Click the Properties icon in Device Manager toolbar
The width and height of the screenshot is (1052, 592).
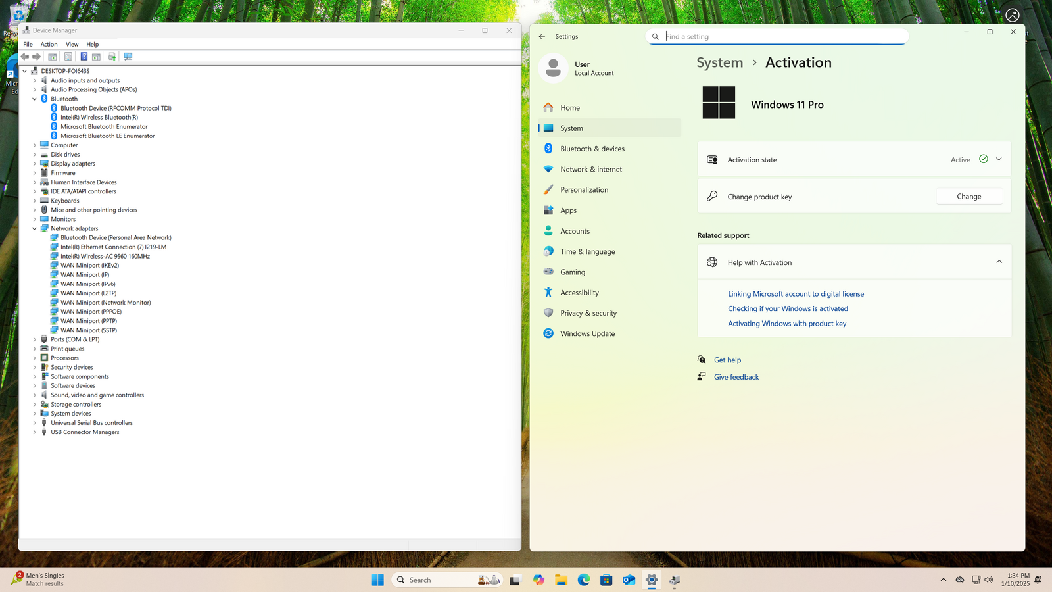tap(68, 57)
